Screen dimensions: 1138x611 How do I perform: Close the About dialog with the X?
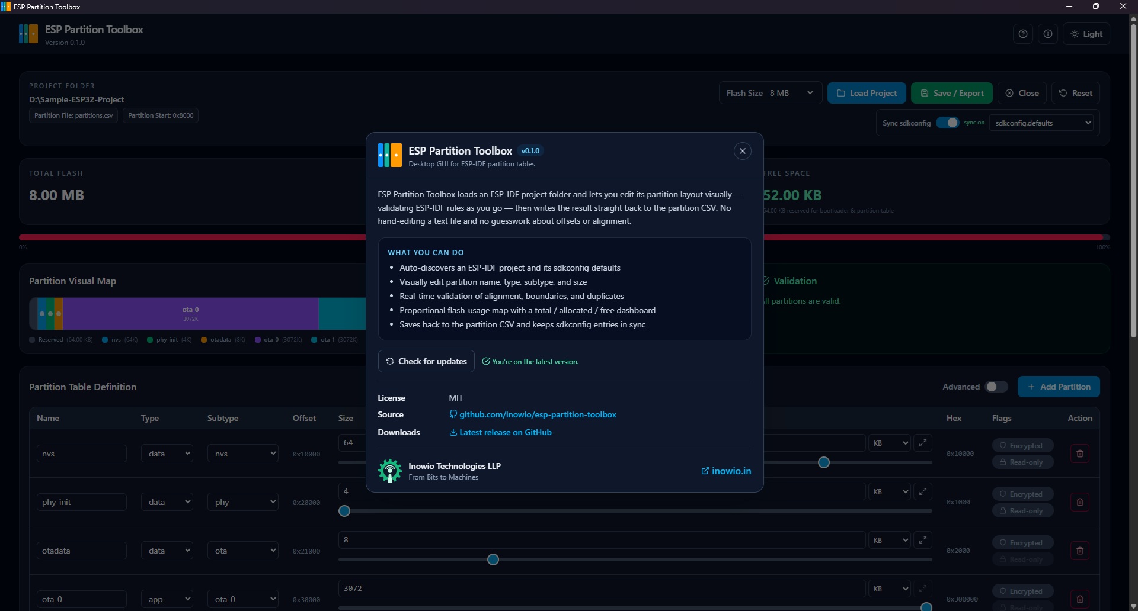(x=742, y=151)
